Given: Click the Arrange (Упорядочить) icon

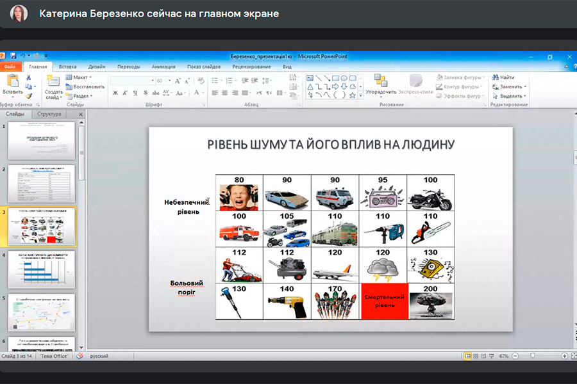Looking at the screenshot, I should 381,81.
